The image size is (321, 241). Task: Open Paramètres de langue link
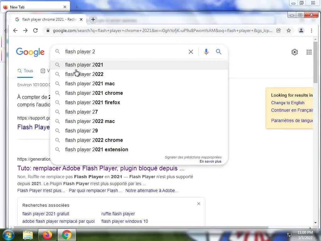click(x=292, y=120)
